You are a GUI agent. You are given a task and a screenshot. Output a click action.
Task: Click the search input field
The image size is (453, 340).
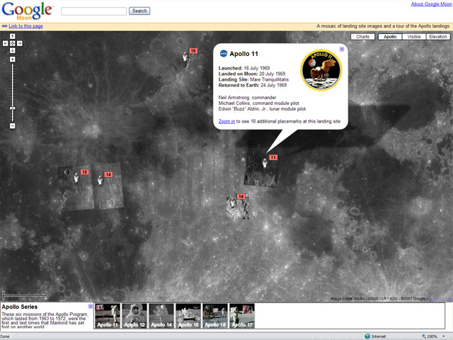(94, 11)
